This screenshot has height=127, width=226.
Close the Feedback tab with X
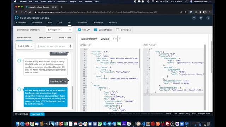click(x=42, y=114)
